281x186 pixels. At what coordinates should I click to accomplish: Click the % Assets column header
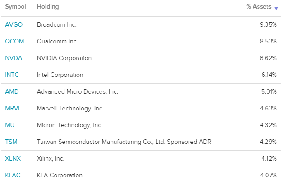[x=259, y=6]
